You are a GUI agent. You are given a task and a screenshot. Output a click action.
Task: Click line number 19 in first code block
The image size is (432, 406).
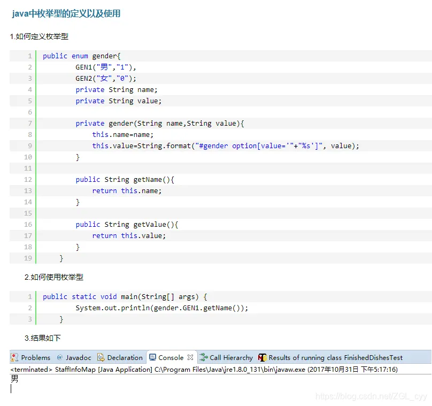(28, 258)
